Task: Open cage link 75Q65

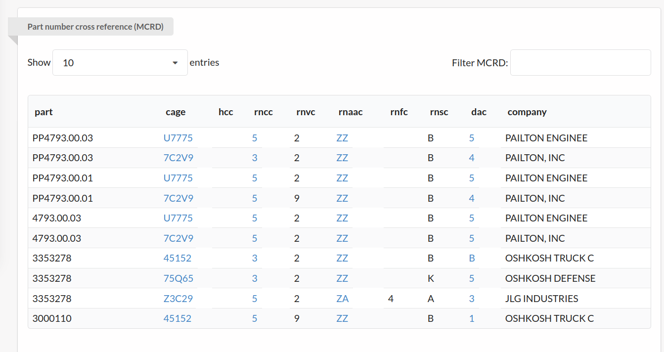Action: (178, 278)
